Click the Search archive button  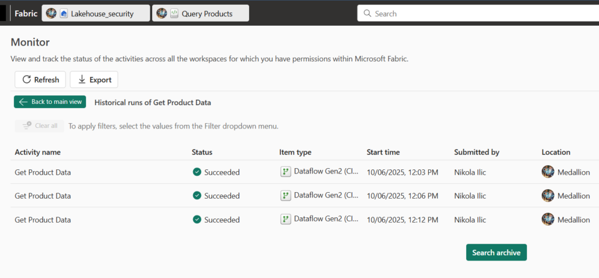coord(496,252)
